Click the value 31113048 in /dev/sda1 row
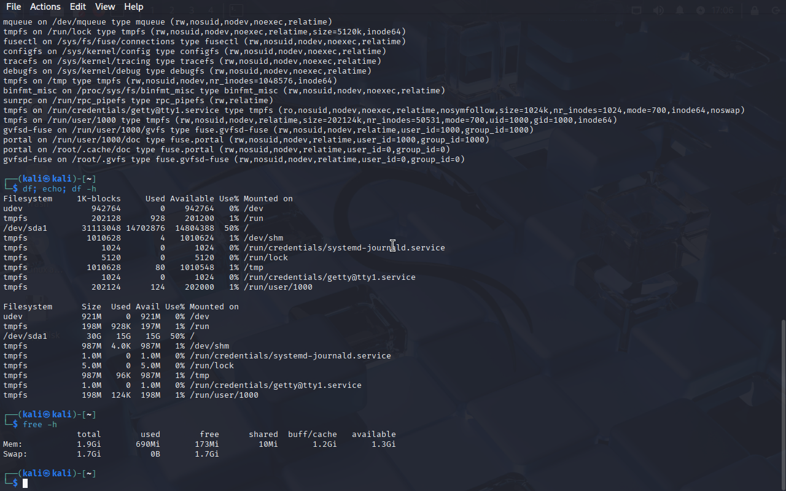786x491 pixels. (101, 228)
